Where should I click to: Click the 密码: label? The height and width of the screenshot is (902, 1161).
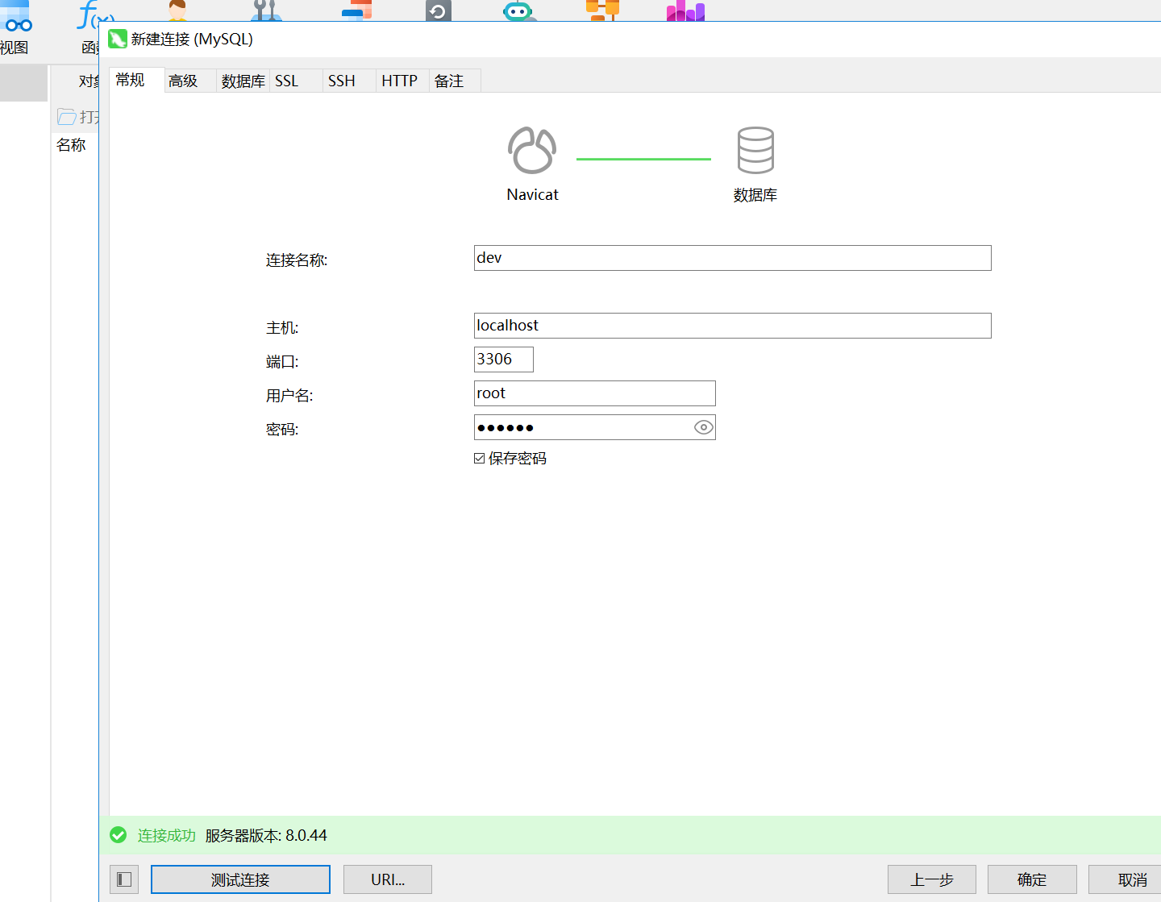(x=282, y=429)
